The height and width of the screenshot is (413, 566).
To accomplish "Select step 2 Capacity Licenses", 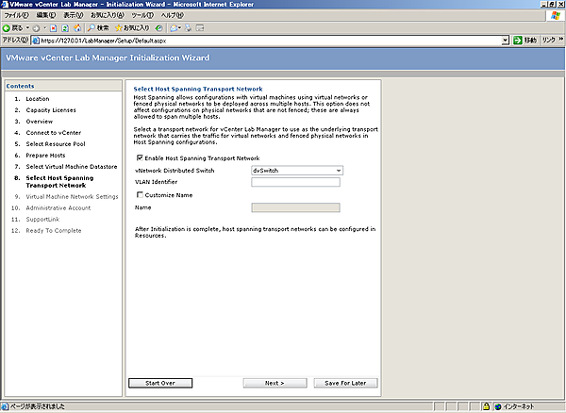I will 51,110.
